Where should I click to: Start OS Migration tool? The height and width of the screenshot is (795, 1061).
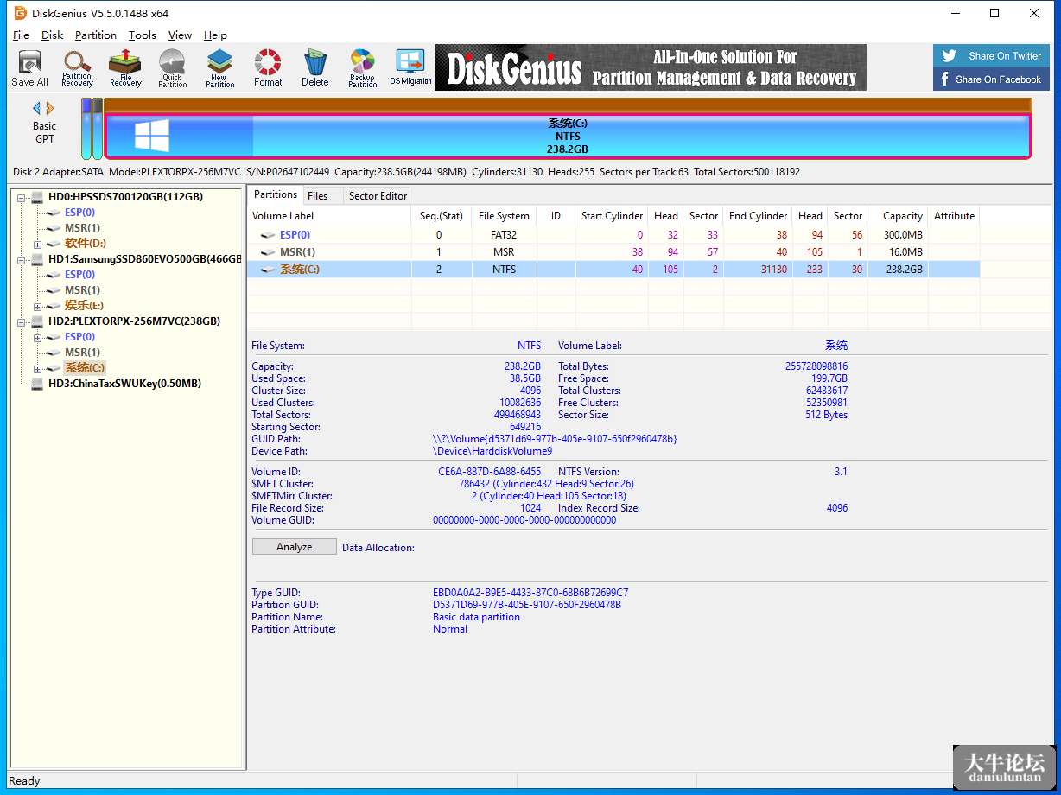tap(410, 68)
